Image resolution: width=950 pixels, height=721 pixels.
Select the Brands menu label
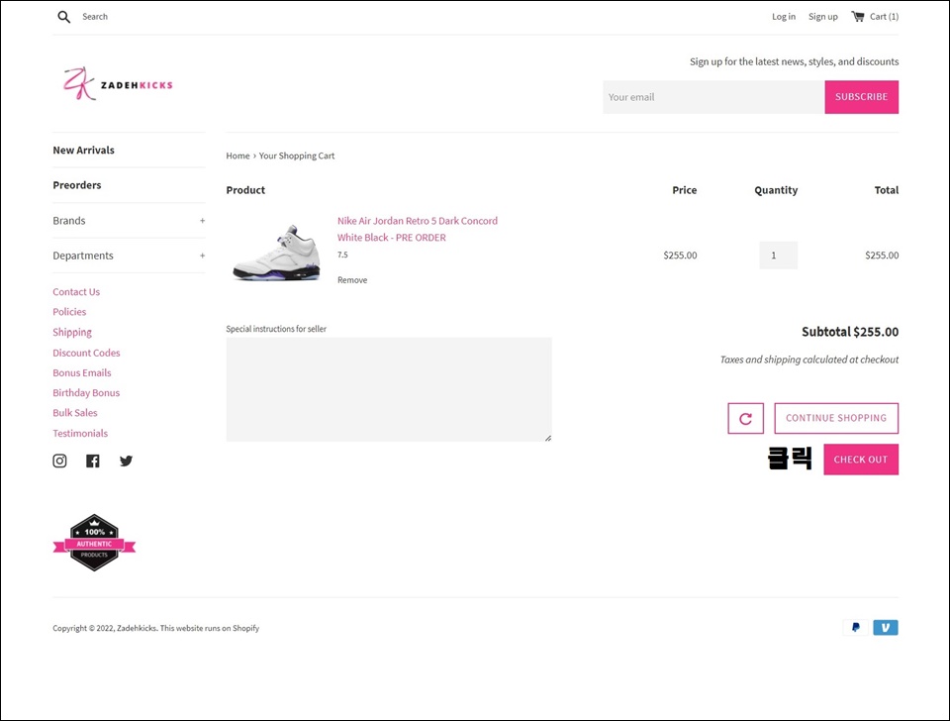coord(69,221)
